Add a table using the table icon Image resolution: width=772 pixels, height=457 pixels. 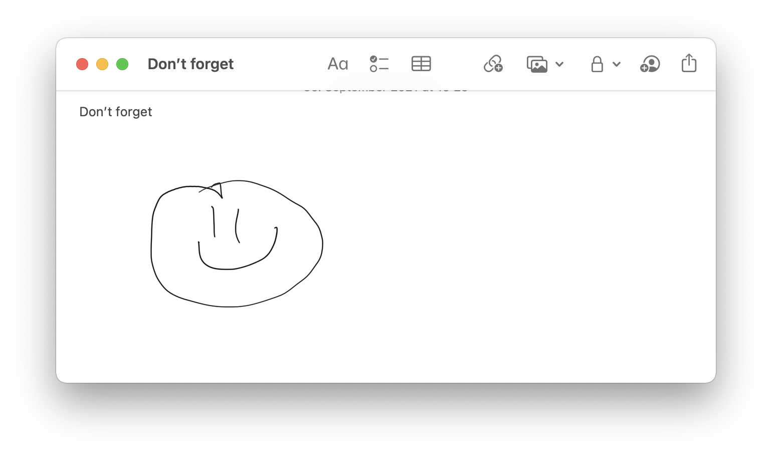[421, 64]
